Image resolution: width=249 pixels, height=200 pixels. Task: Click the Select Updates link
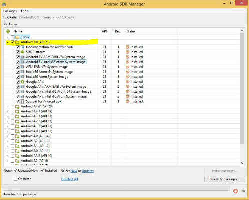coord(88,171)
